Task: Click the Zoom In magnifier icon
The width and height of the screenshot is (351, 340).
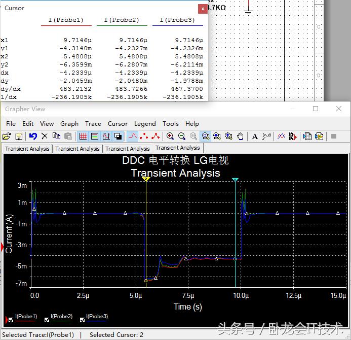Action: 170,136
